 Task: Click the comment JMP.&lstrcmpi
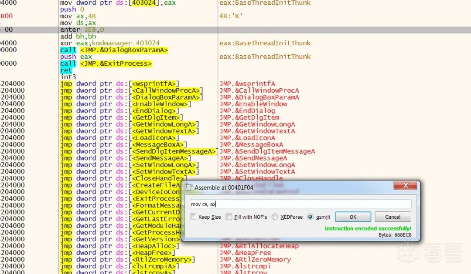click(x=245, y=266)
